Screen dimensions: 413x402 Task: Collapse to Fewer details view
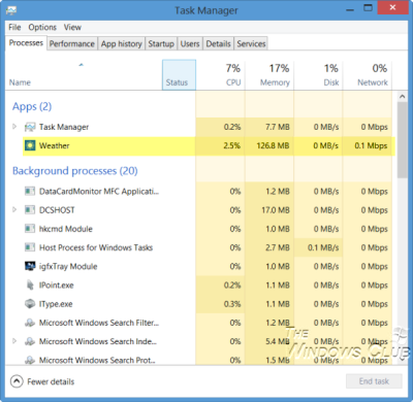click(43, 381)
